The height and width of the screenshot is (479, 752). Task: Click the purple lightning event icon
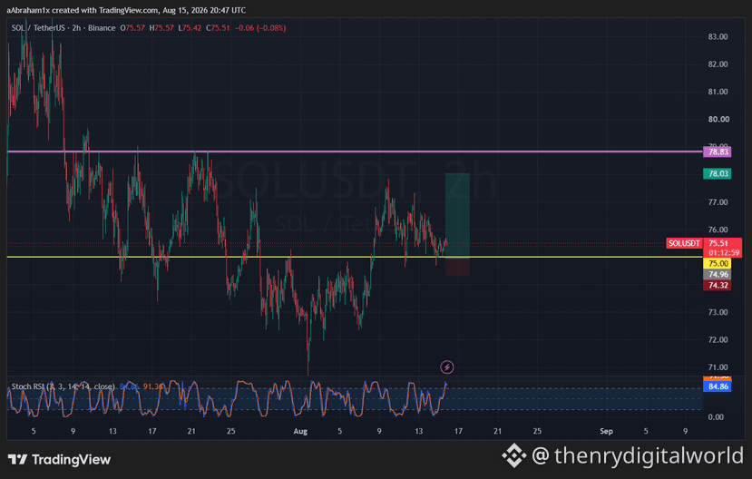click(x=446, y=367)
